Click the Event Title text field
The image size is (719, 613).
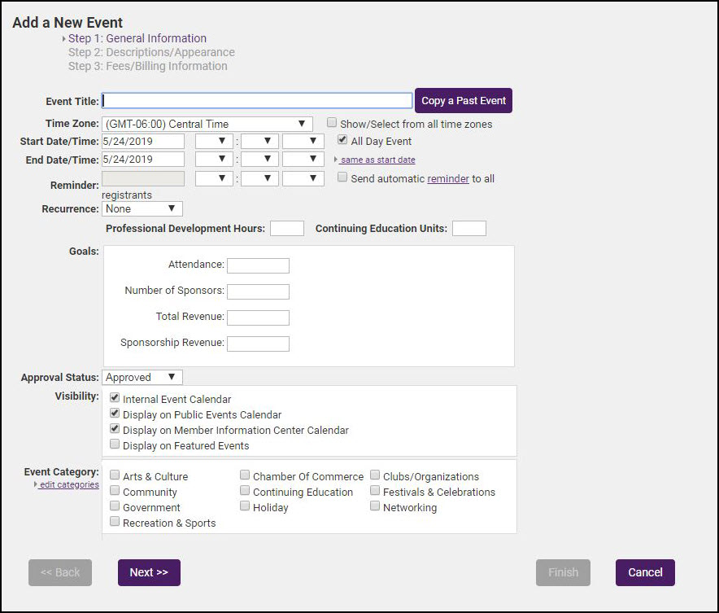click(x=257, y=101)
